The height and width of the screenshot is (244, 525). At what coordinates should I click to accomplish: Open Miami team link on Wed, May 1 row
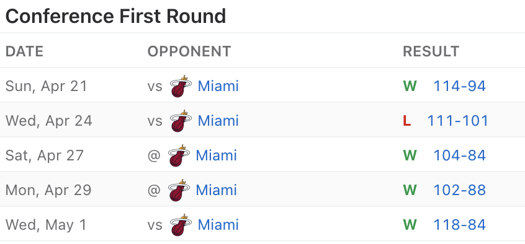point(218,225)
